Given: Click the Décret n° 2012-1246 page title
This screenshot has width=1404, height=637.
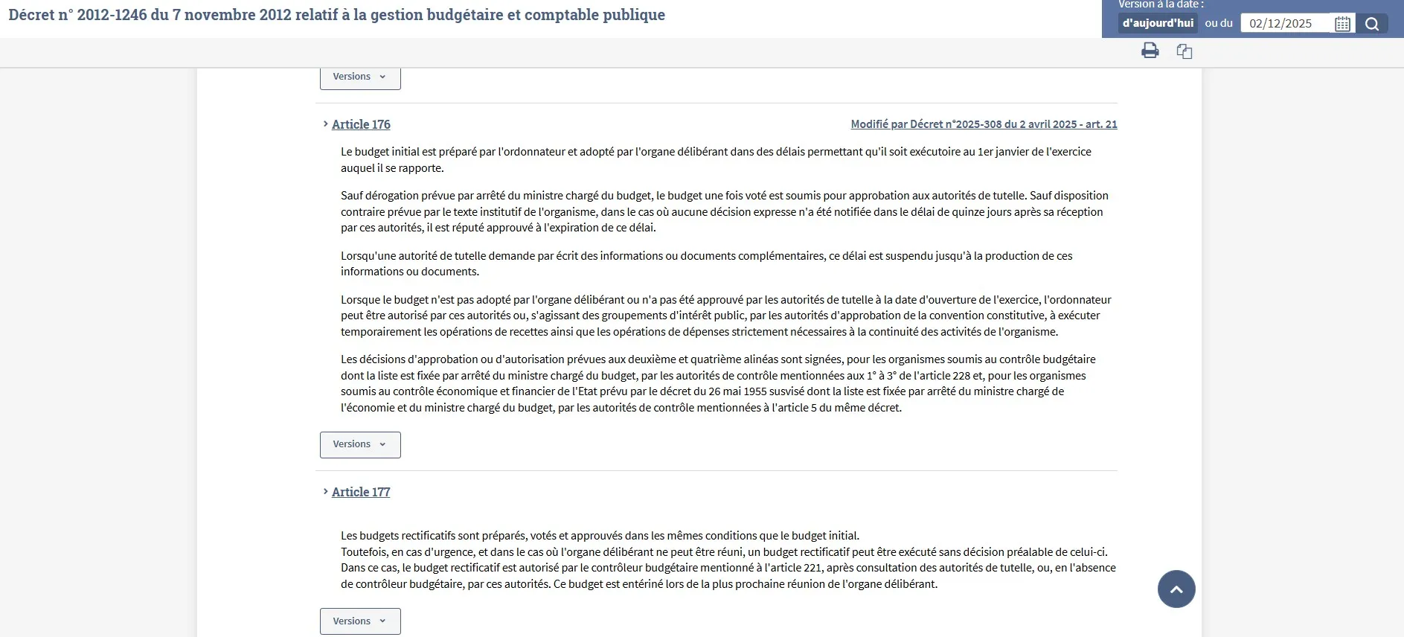Looking at the screenshot, I should coord(336,15).
